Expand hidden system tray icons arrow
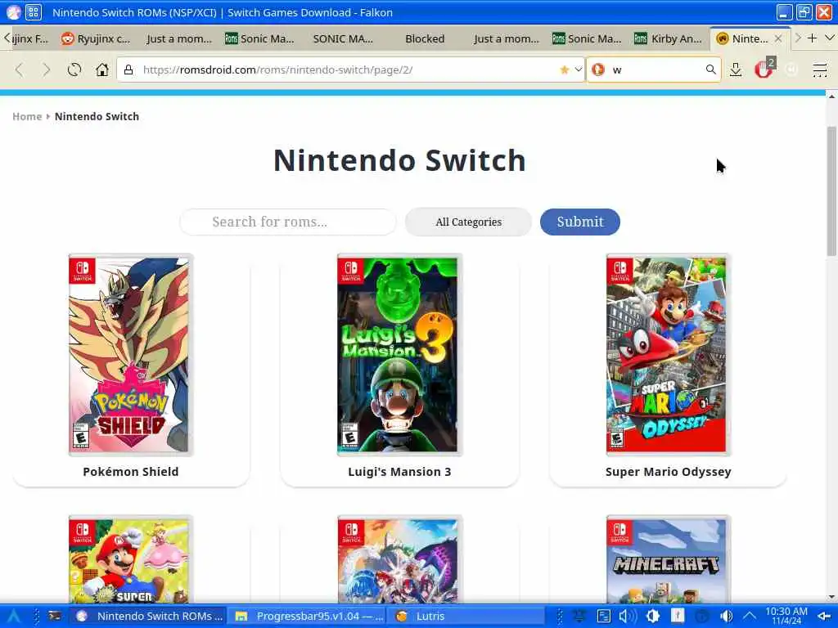Screen dimensions: 838x628 click(750, 617)
